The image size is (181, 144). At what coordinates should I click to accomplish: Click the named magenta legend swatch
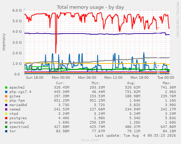point(6,109)
